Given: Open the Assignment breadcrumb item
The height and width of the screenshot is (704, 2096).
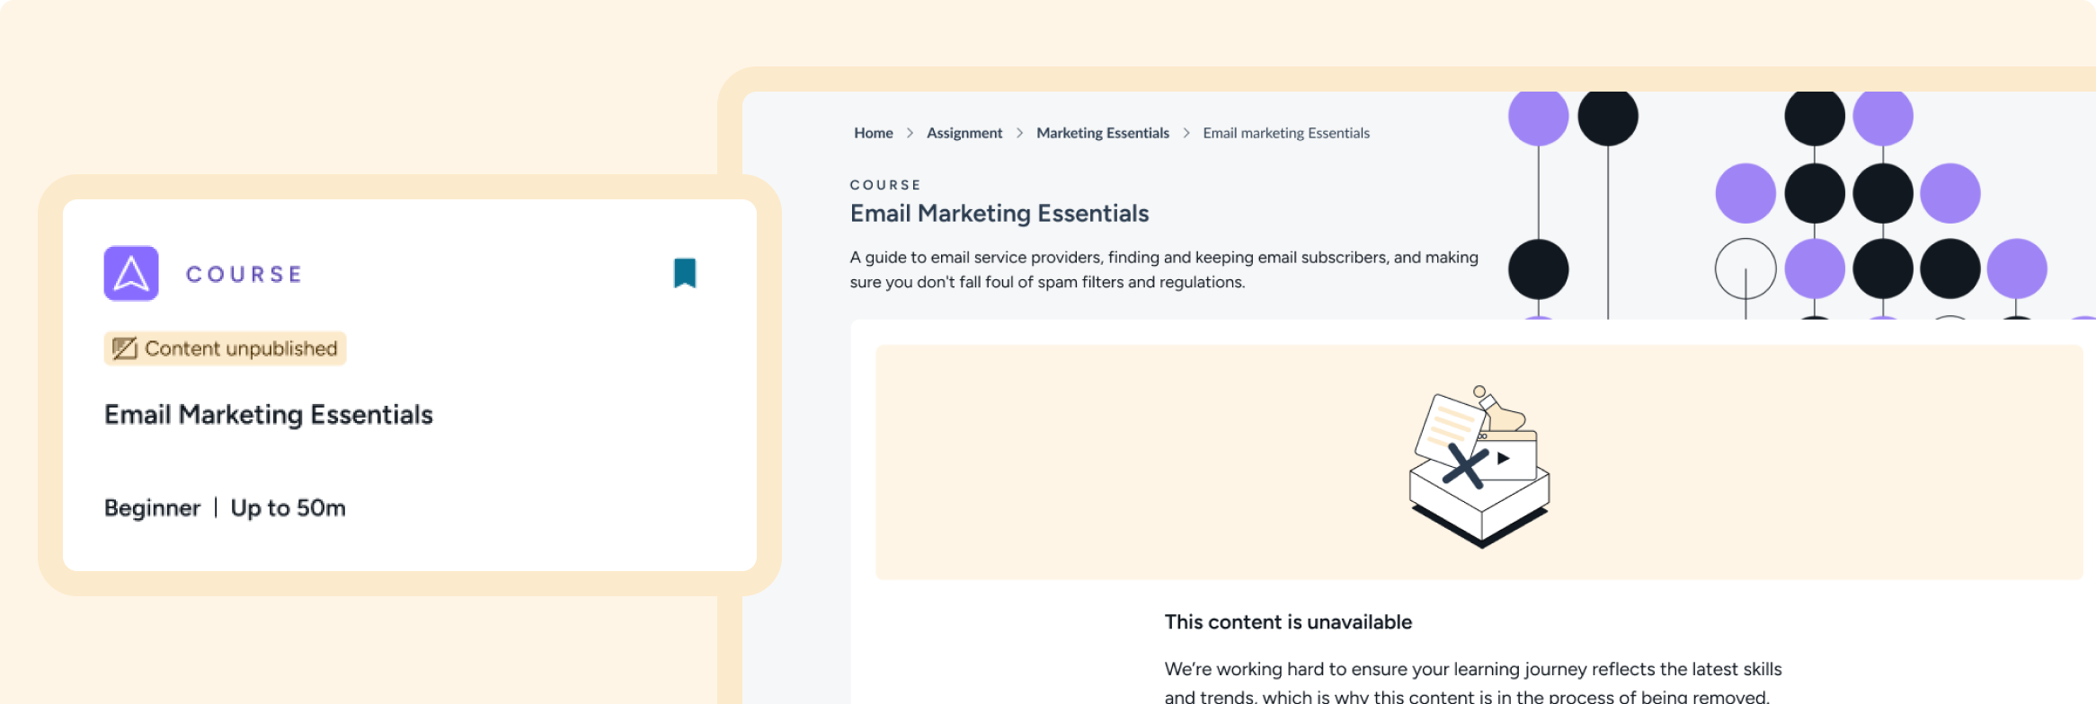Looking at the screenshot, I should tap(964, 132).
